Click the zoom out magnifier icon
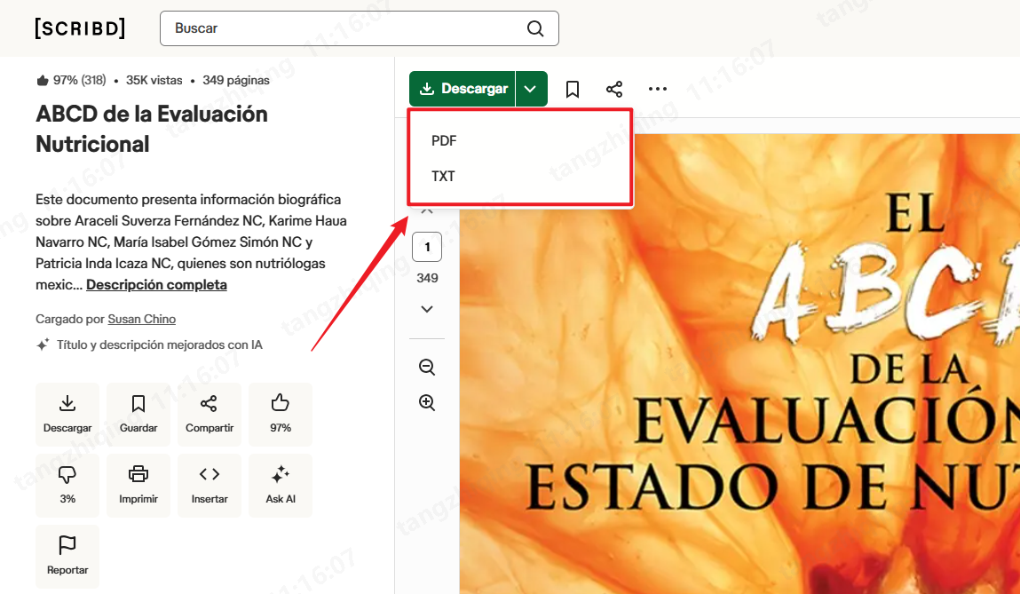The width and height of the screenshot is (1020, 594). [427, 367]
